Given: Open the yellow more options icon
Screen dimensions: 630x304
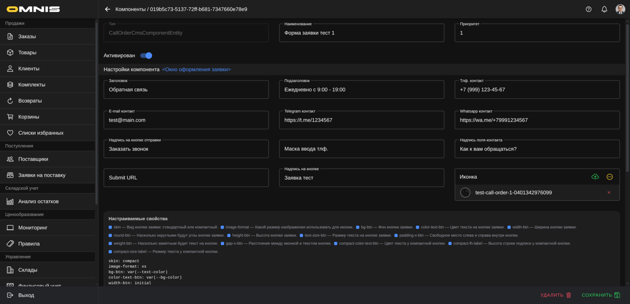Looking at the screenshot, I should [609, 177].
